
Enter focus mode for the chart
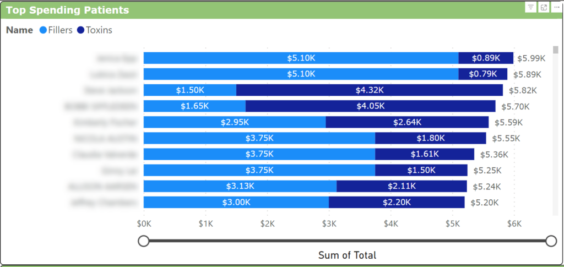coord(544,7)
